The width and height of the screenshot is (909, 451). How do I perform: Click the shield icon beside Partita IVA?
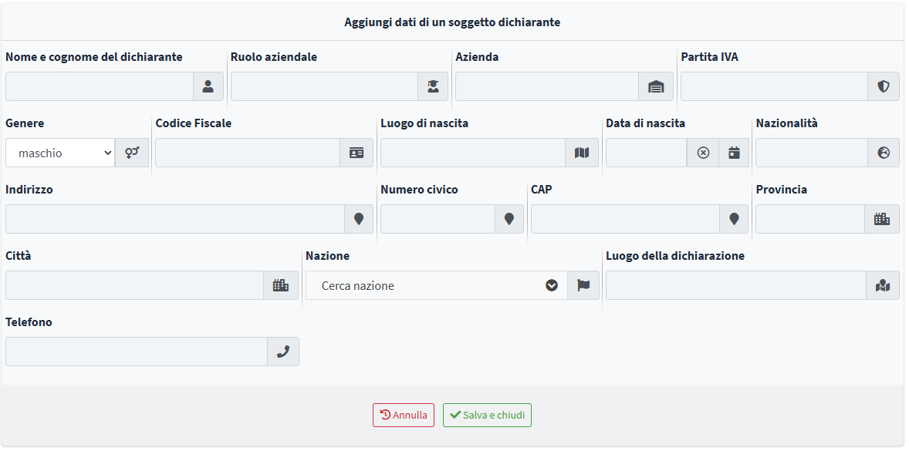883,87
